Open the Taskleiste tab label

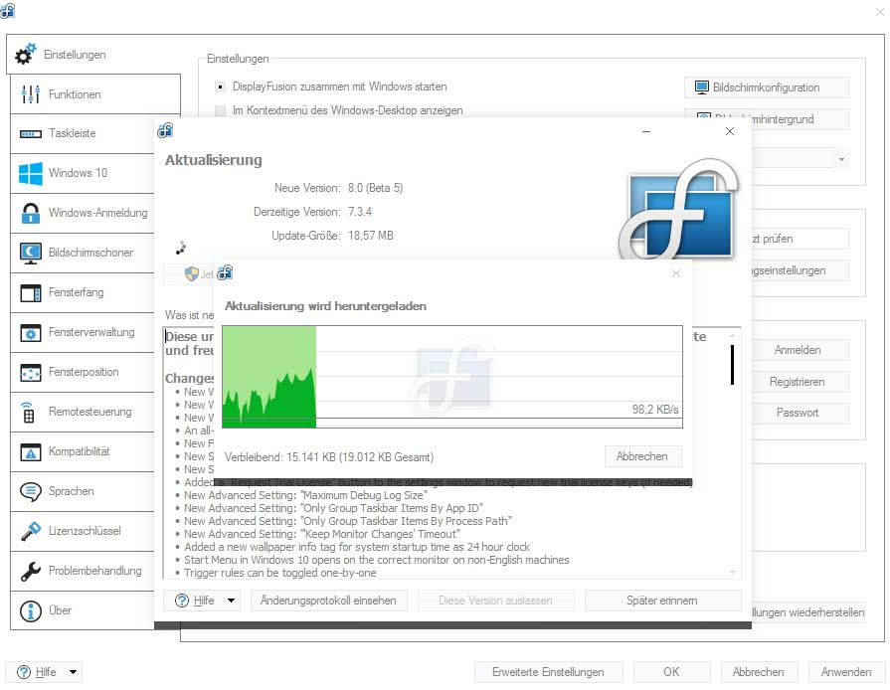pos(72,133)
